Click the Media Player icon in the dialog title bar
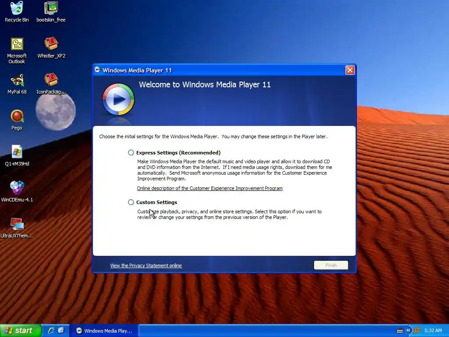 (x=97, y=70)
